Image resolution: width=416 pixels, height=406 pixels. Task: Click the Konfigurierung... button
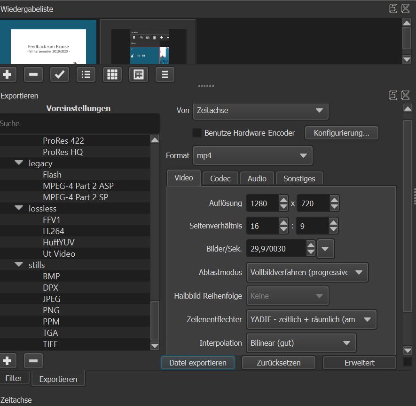[x=342, y=133]
